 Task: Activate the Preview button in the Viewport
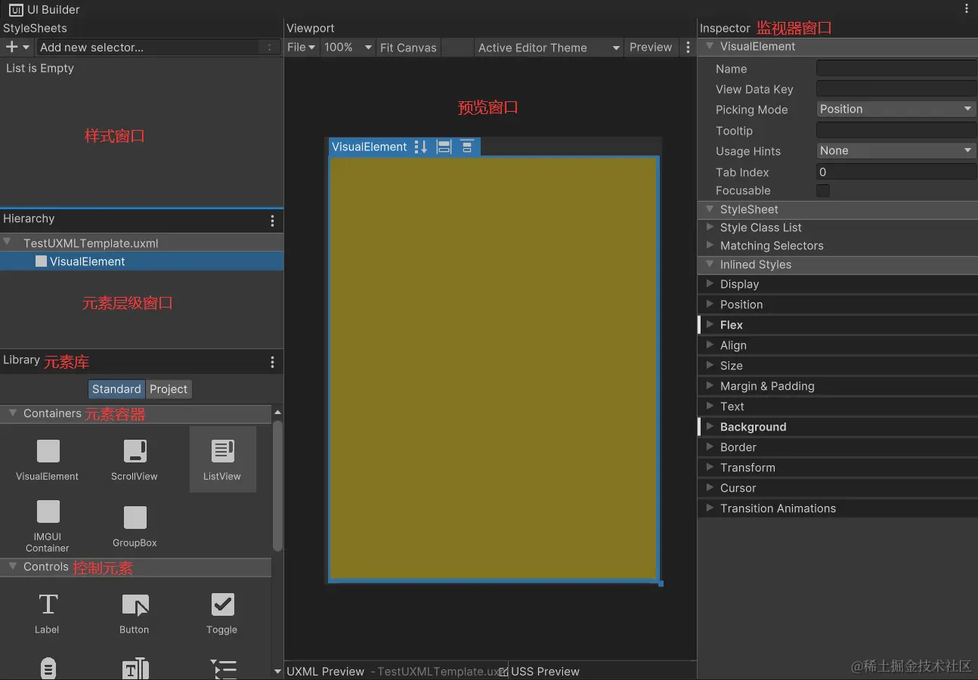[x=650, y=47]
